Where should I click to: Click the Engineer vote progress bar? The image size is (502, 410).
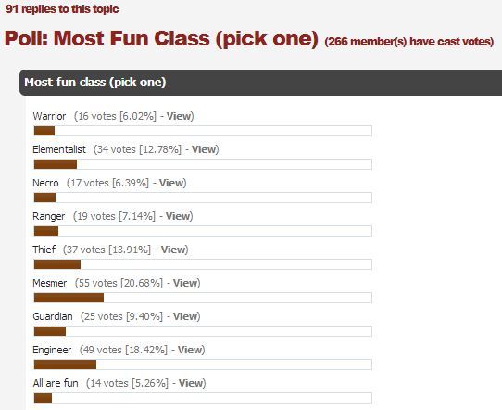click(x=203, y=365)
